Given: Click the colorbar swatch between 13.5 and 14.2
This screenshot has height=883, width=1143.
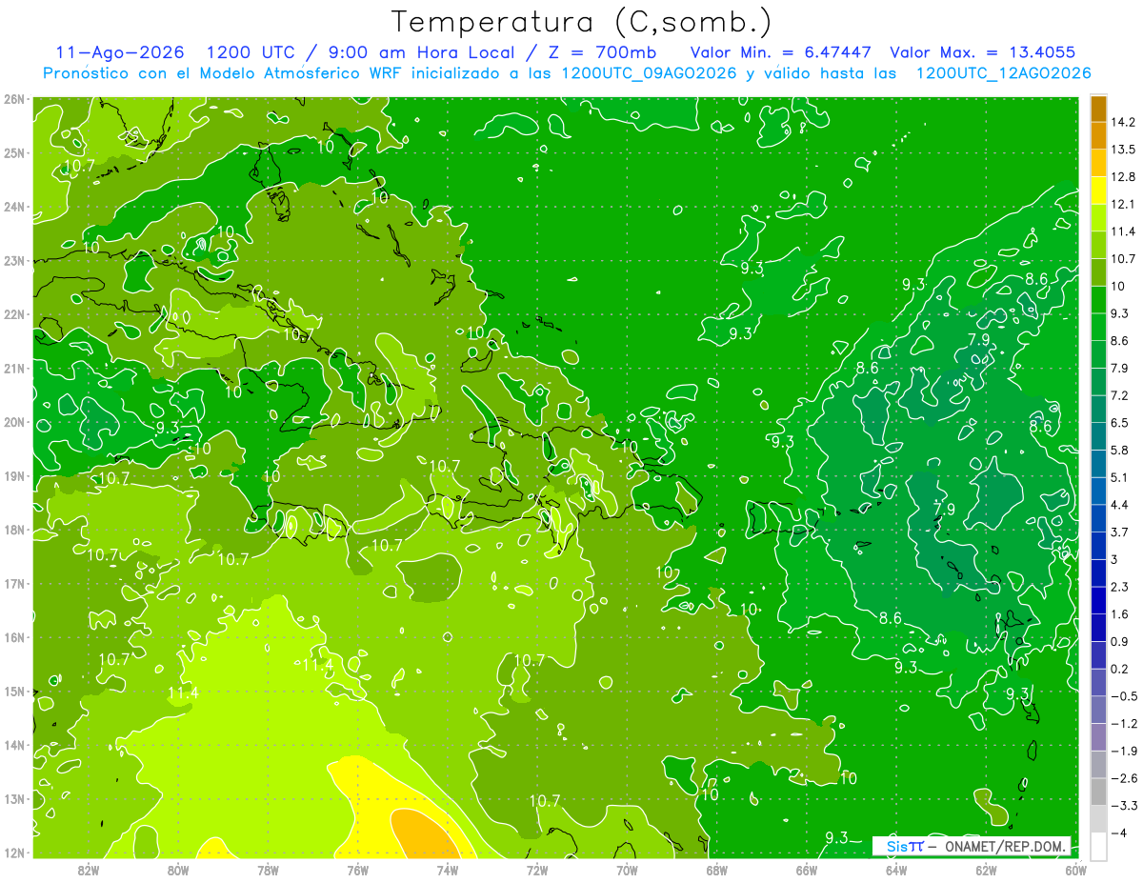Looking at the screenshot, I should pyautogui.click(x=1098, y=136).
